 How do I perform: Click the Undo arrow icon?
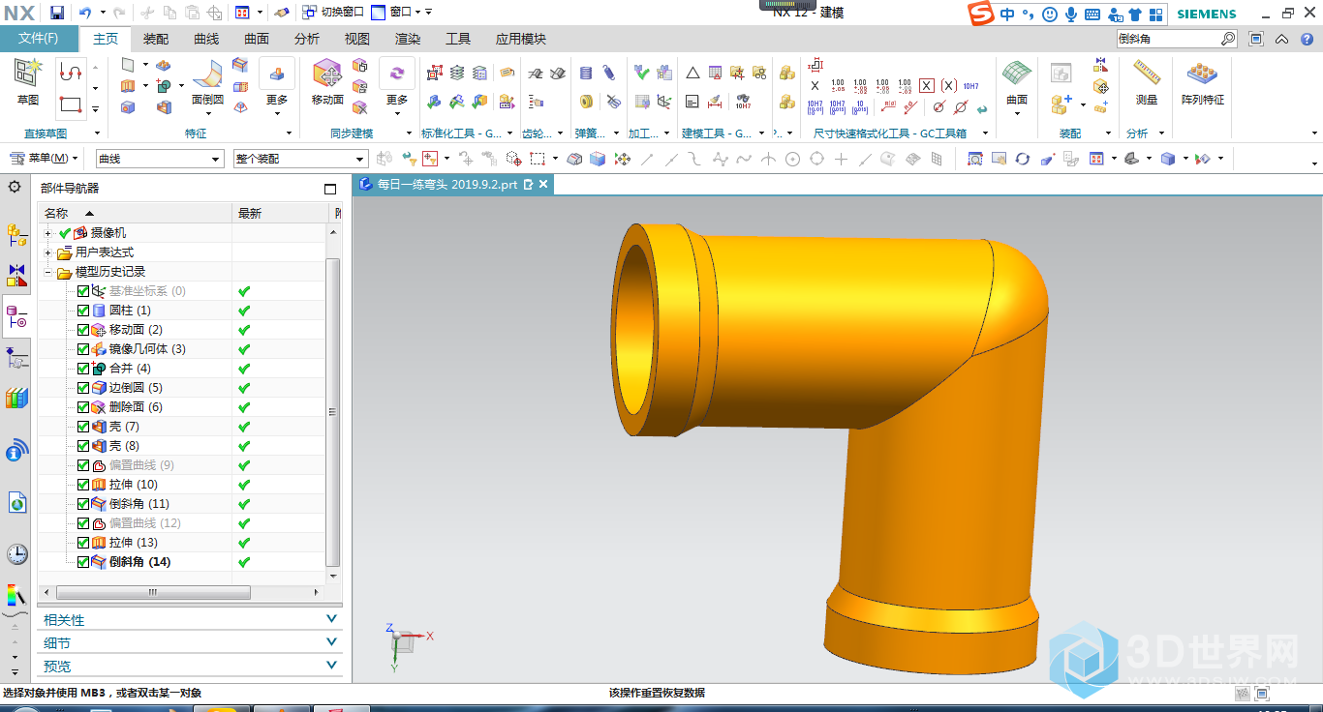(85, 13)
